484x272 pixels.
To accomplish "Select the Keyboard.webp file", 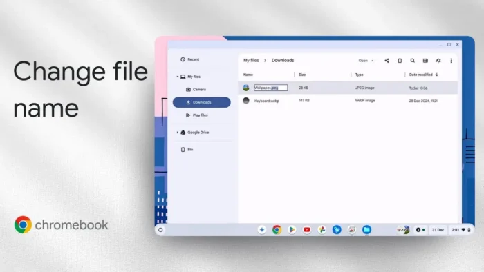I will [x=348, y=101].
